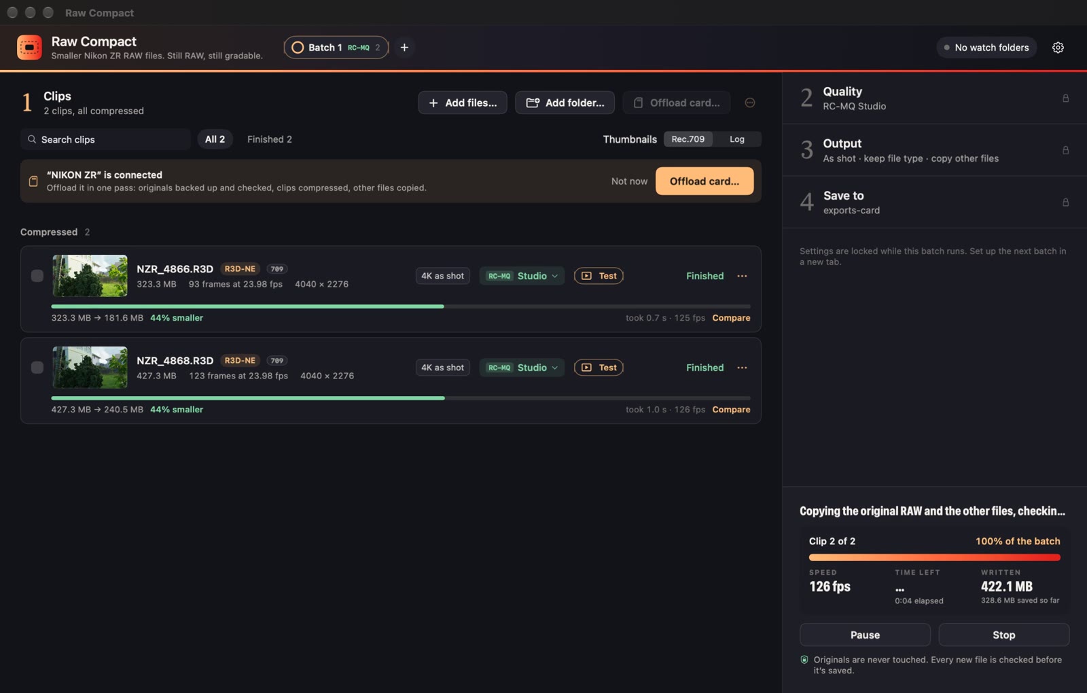Click the green shield icon beside Originals note
Screen dimensions: 1087x693
(804, 660)
